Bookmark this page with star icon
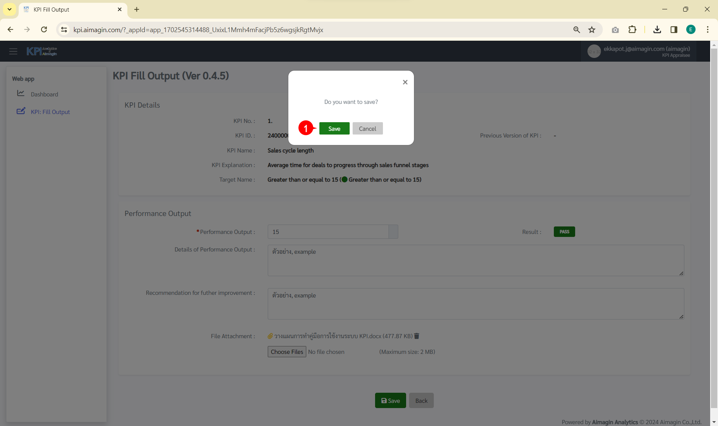 click(592, 30)
